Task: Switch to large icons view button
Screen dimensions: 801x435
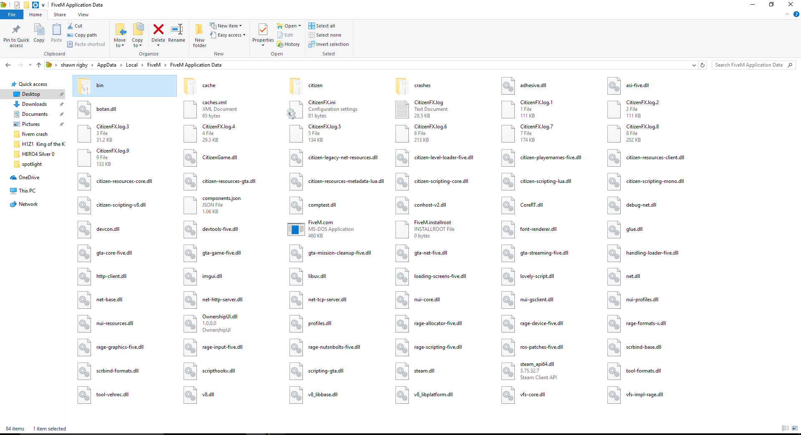Action: tap(795, 428)
